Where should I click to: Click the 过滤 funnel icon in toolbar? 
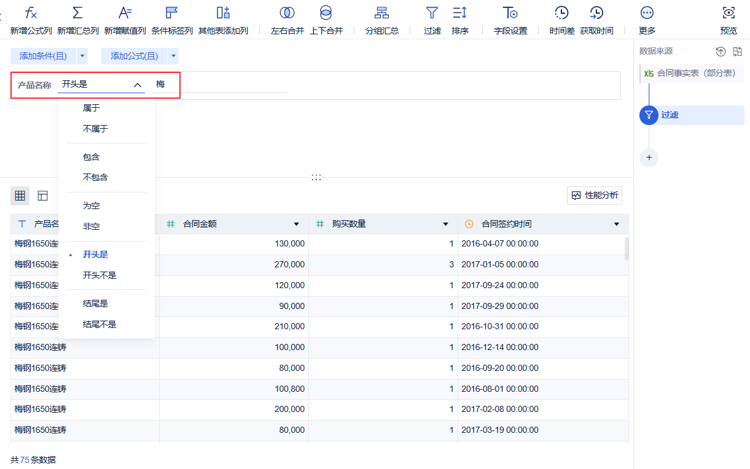[x=432, y=13]
